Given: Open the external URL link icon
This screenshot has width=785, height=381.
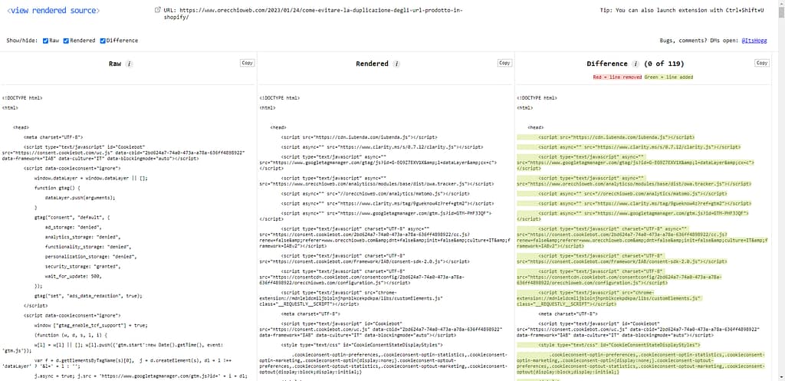Looking at the screenshot, I should coord(158,9).
